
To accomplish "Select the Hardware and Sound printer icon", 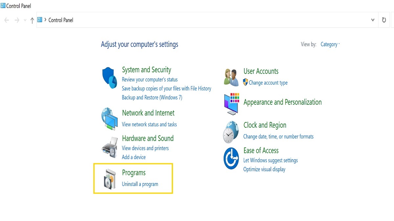I will (109, 148).
